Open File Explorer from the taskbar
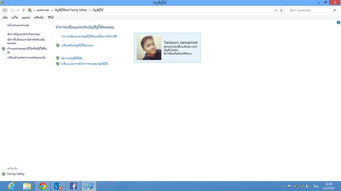 click(27, 186)
